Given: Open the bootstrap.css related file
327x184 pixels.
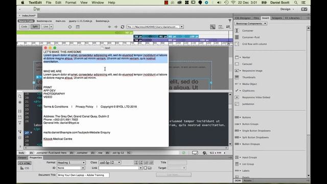Looking at the screenshot, I should click(x=44, y=21).
